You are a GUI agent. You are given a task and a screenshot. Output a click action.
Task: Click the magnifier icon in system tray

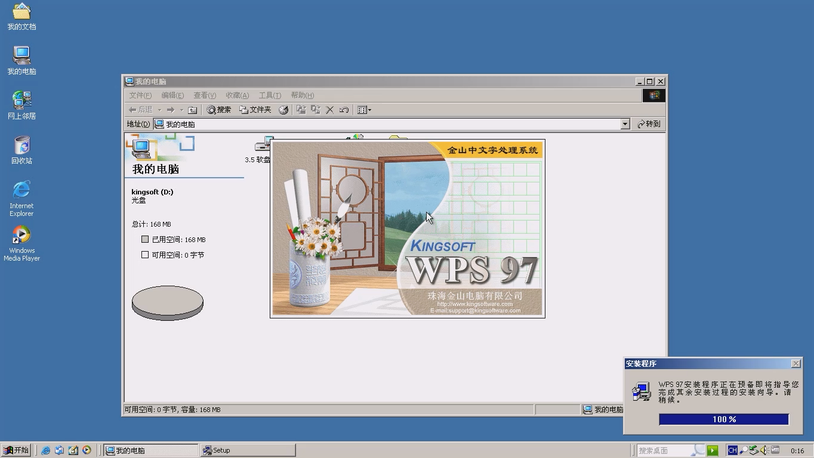click(x=744, y=450)
